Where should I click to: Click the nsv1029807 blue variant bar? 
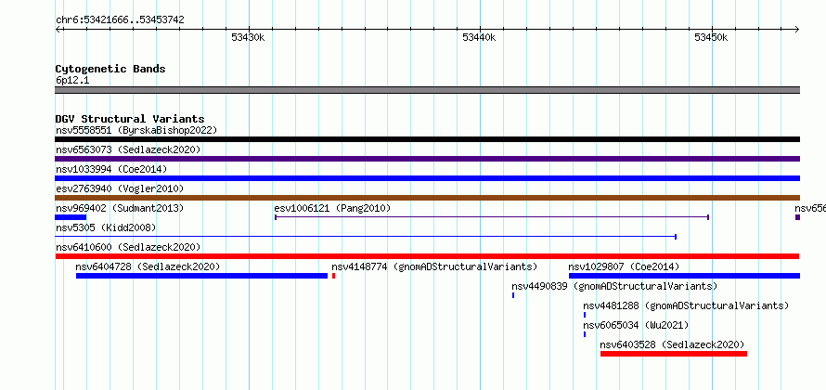click(x=684, y=276)
